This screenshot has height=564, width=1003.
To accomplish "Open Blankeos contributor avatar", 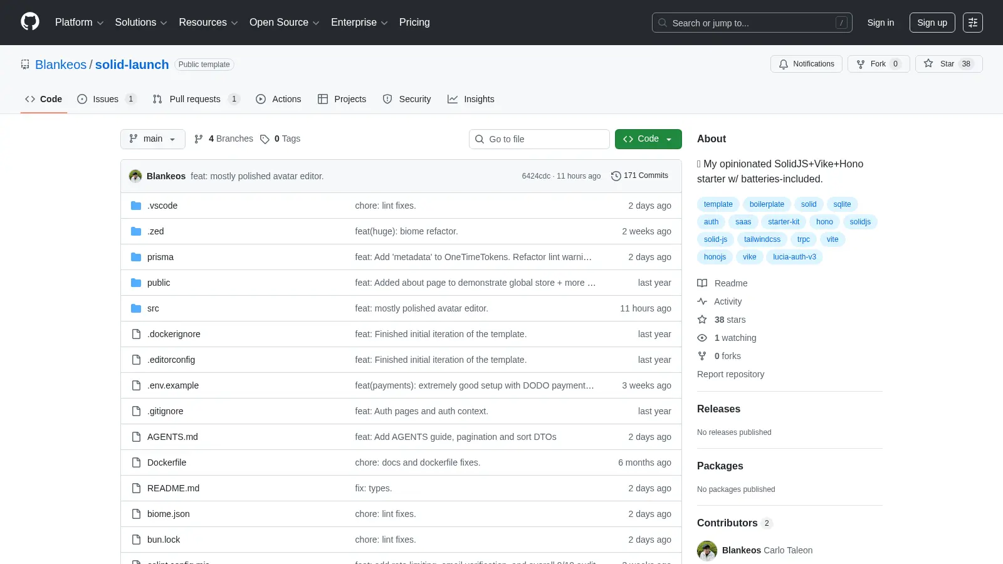I will click(707, 550).
